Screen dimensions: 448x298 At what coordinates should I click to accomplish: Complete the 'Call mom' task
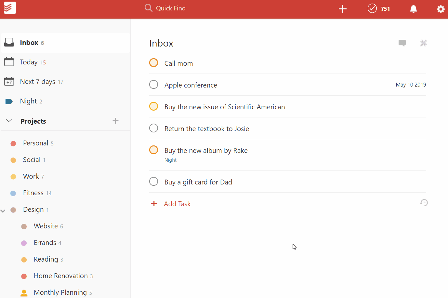coord(153,62)
